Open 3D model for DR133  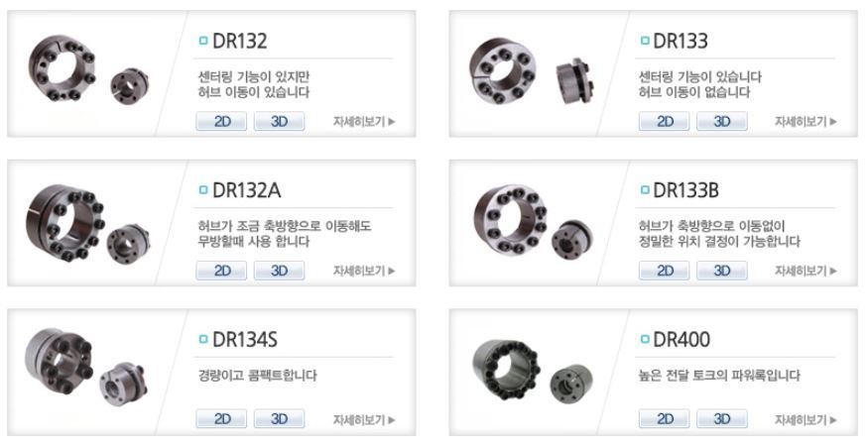click(721, 122)
